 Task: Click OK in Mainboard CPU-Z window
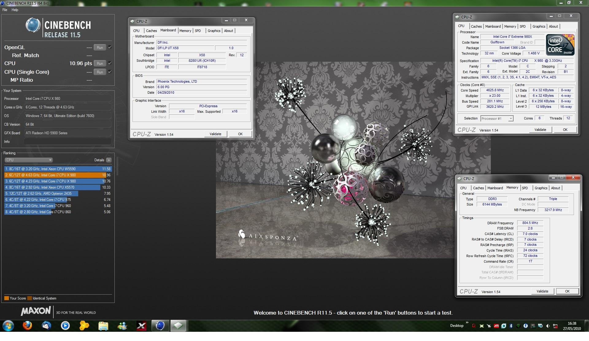point(240,134)
